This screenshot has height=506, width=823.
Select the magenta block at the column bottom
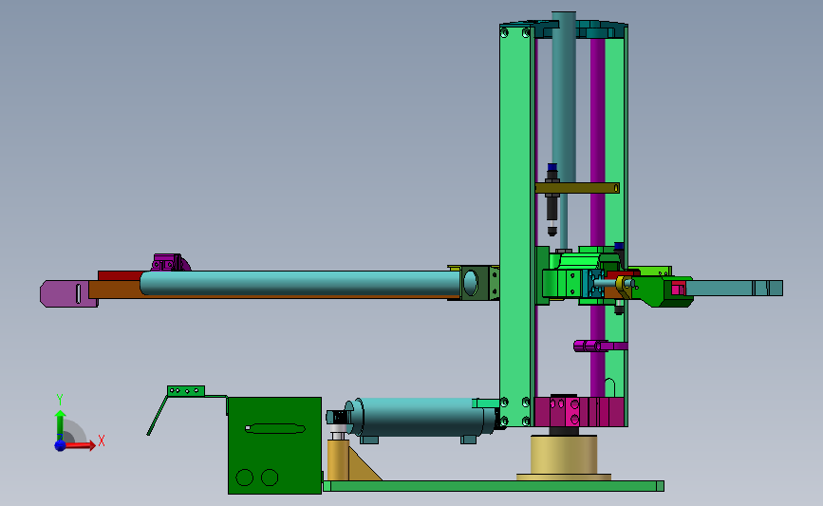coord(579,411)
